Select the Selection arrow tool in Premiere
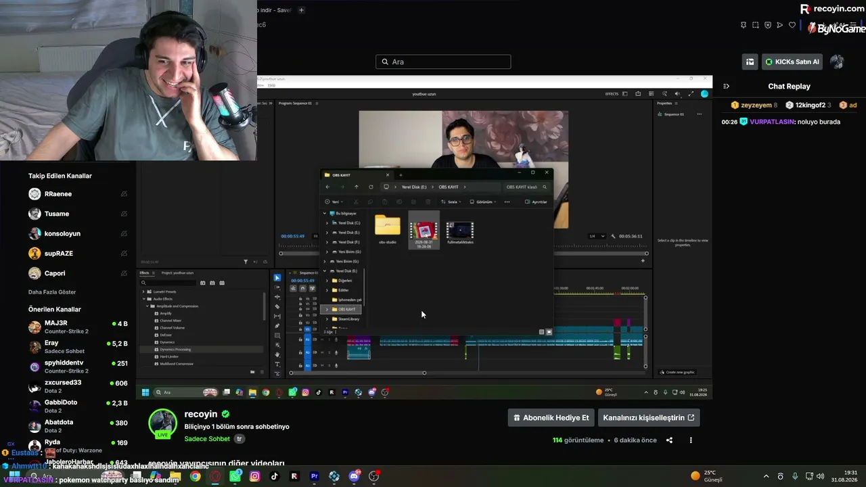The height and width of the screenshot is (487, 866). (277, 278)
